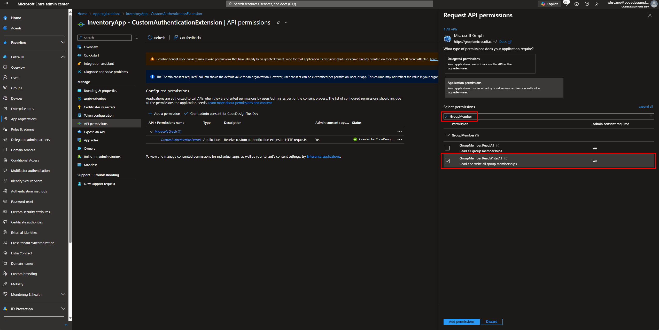Open the Microsoft Graph row ellipsis menu
This screenshot has width=659, height=330.
pyautogui.click(x=399, y=131)
